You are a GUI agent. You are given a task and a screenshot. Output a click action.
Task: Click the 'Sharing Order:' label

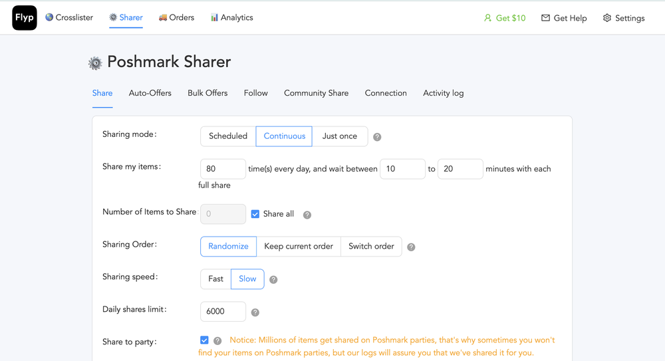click(130, 245)
